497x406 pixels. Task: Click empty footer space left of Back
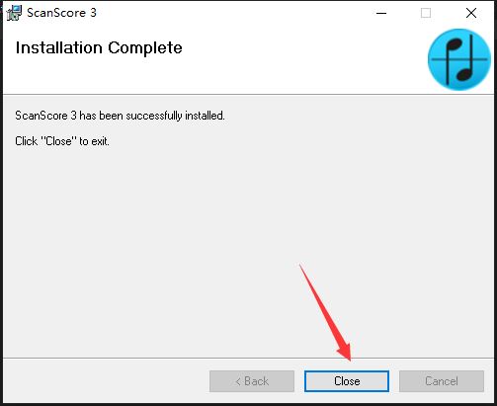click(106, 381)
